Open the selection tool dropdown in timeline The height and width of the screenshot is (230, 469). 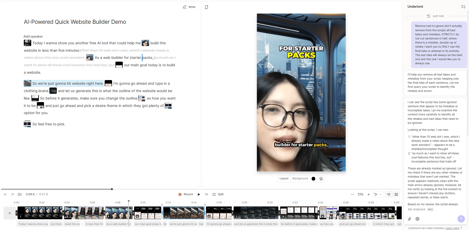point(378,194)
